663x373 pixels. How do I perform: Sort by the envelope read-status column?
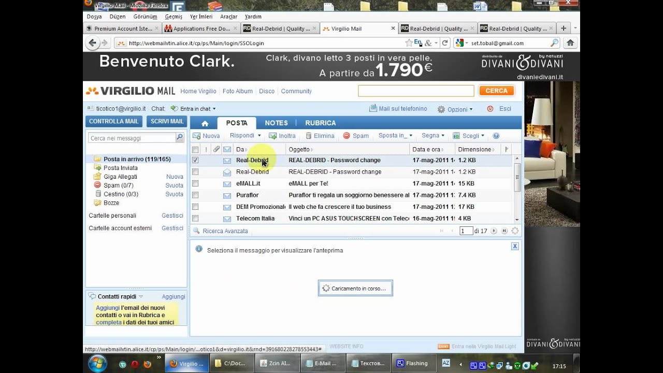(227, 149)
